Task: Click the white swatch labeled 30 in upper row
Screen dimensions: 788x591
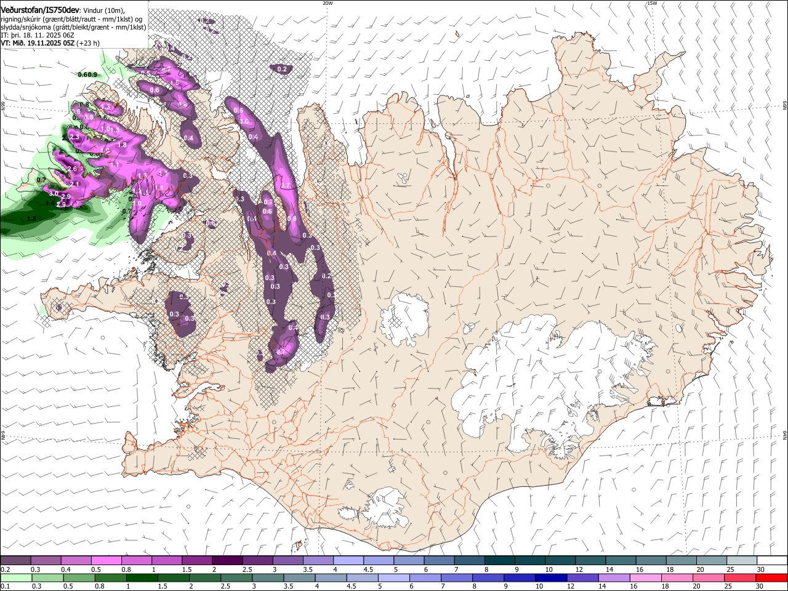Action: (x=771, y=560)
